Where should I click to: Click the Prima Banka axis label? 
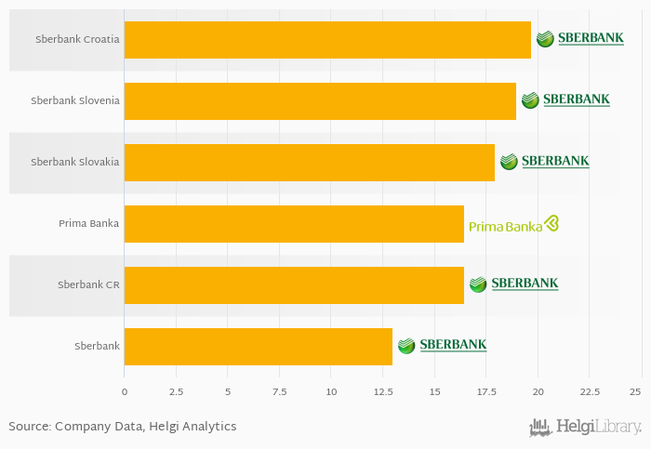89,224
